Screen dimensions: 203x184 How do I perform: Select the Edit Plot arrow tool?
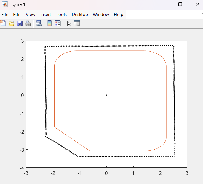coord(69,24)
